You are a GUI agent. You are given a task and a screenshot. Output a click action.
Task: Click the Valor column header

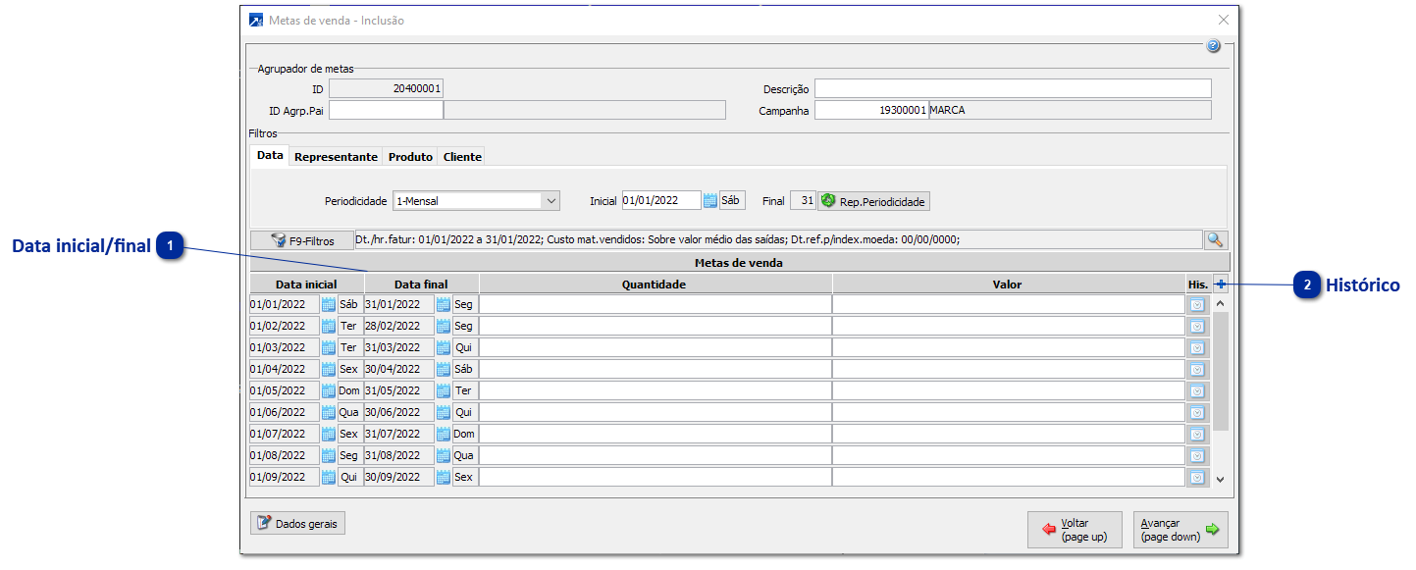click(x=1009, y=285)
